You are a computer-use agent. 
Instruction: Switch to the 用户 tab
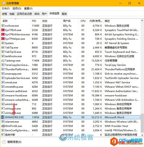pyautogui.click(x=44, y=14)
